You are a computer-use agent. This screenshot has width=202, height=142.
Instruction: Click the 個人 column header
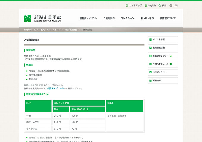tap(61, 109)
